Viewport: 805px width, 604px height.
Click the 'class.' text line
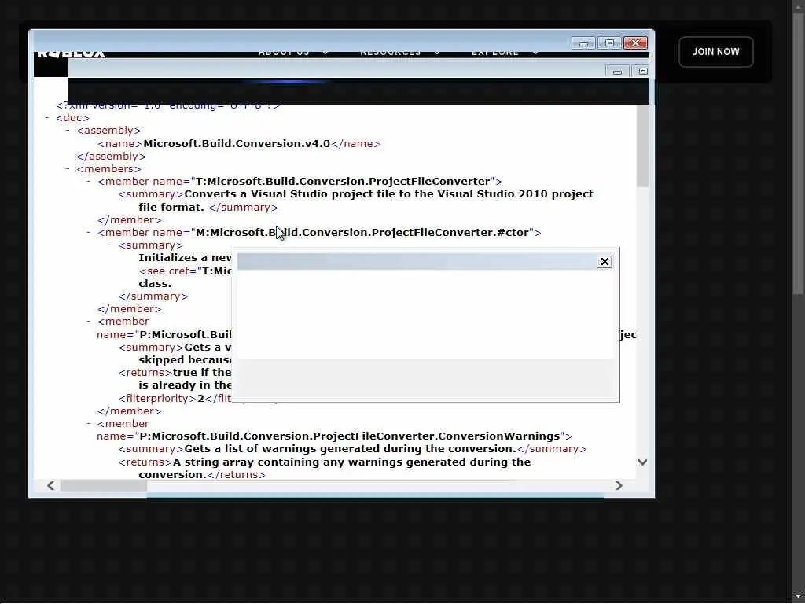click(x=155, y=283)
